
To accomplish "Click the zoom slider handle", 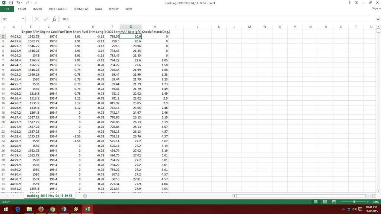I will 354,202.
